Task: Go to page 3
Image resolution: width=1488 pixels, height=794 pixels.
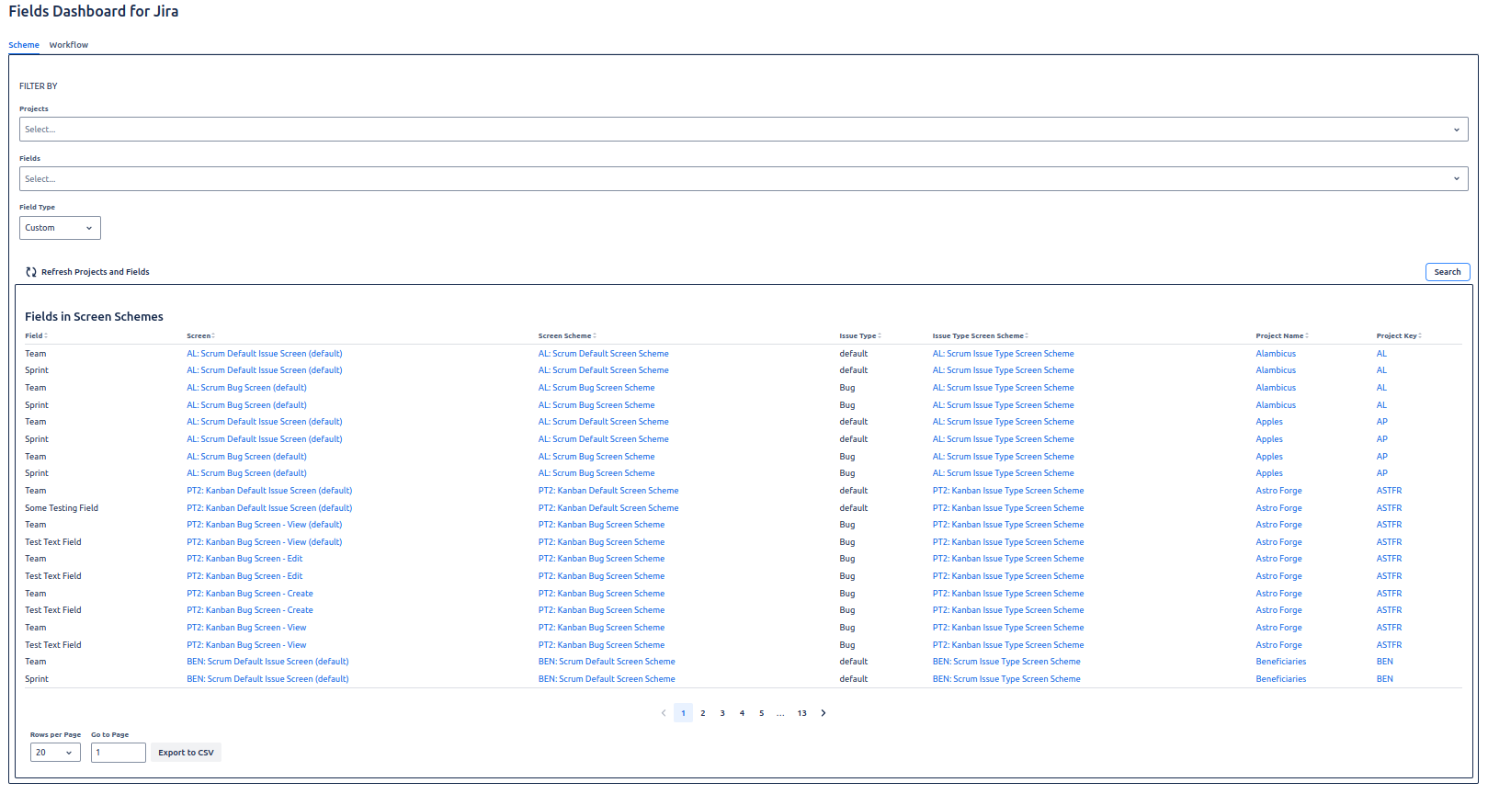Action: [x=722, y=713]
